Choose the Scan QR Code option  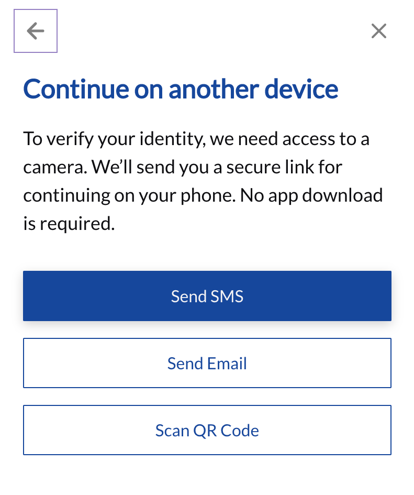click(x=207, y=430)
